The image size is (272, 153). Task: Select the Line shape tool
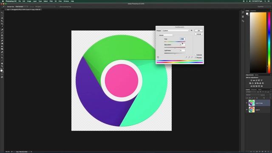tap(2, 60)
